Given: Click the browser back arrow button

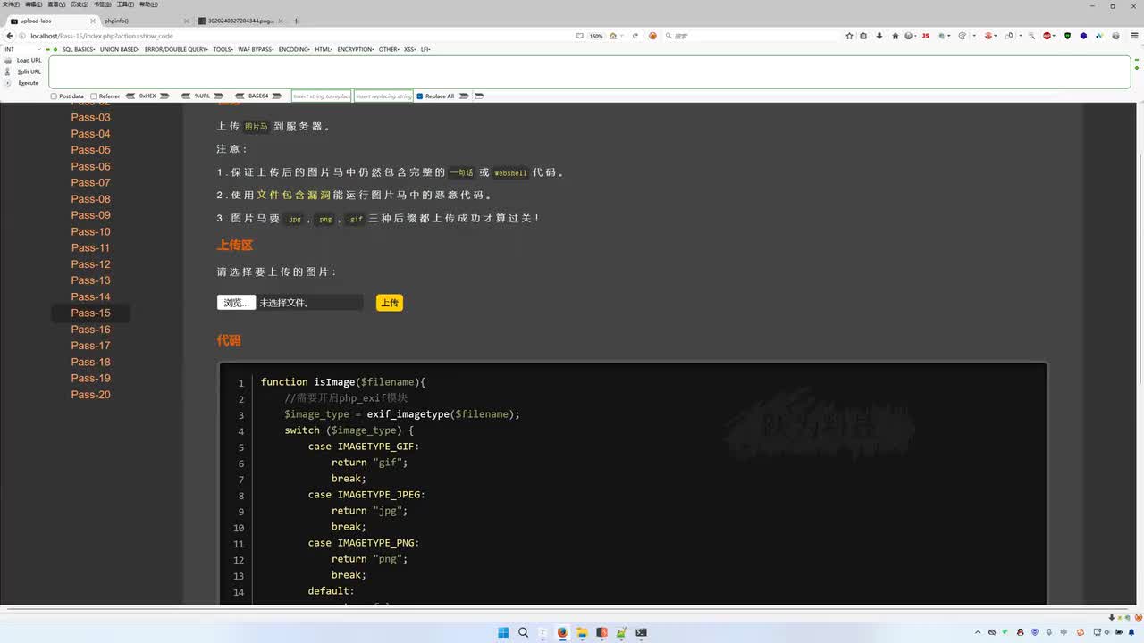Looking at the screenshot, I should coord(10,36).
